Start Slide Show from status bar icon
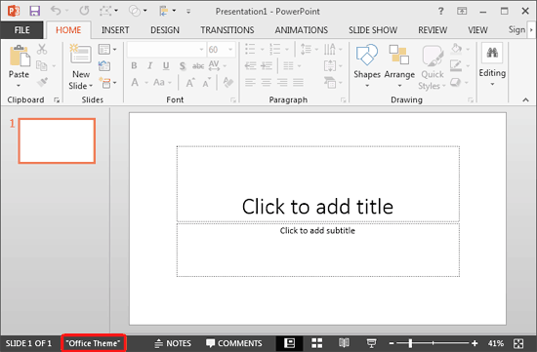The image size is (537, 352). (371, 343)
